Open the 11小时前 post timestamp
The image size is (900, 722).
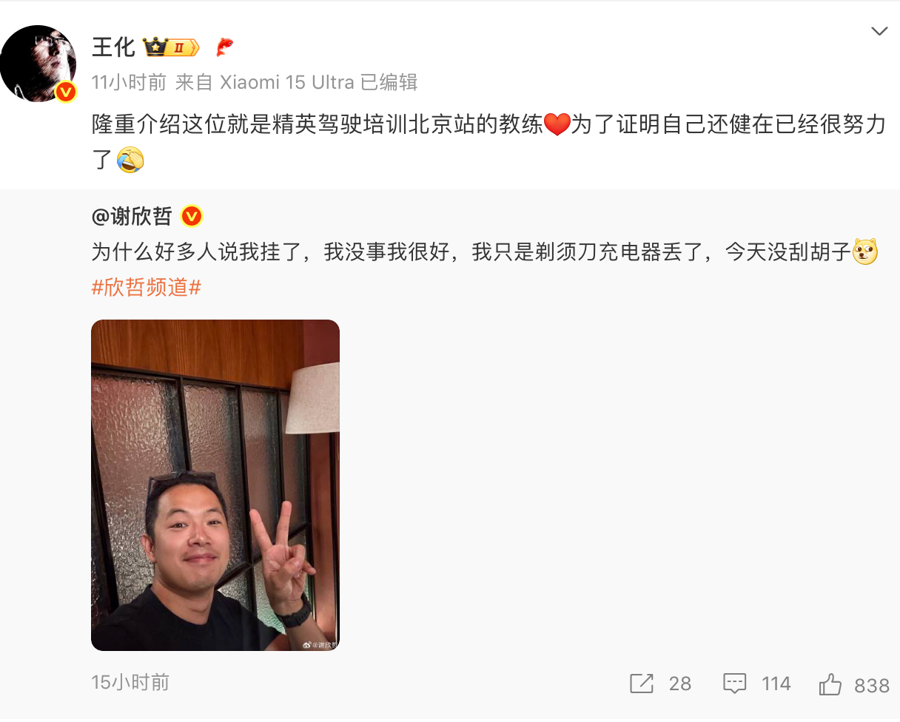click(130, 82)
